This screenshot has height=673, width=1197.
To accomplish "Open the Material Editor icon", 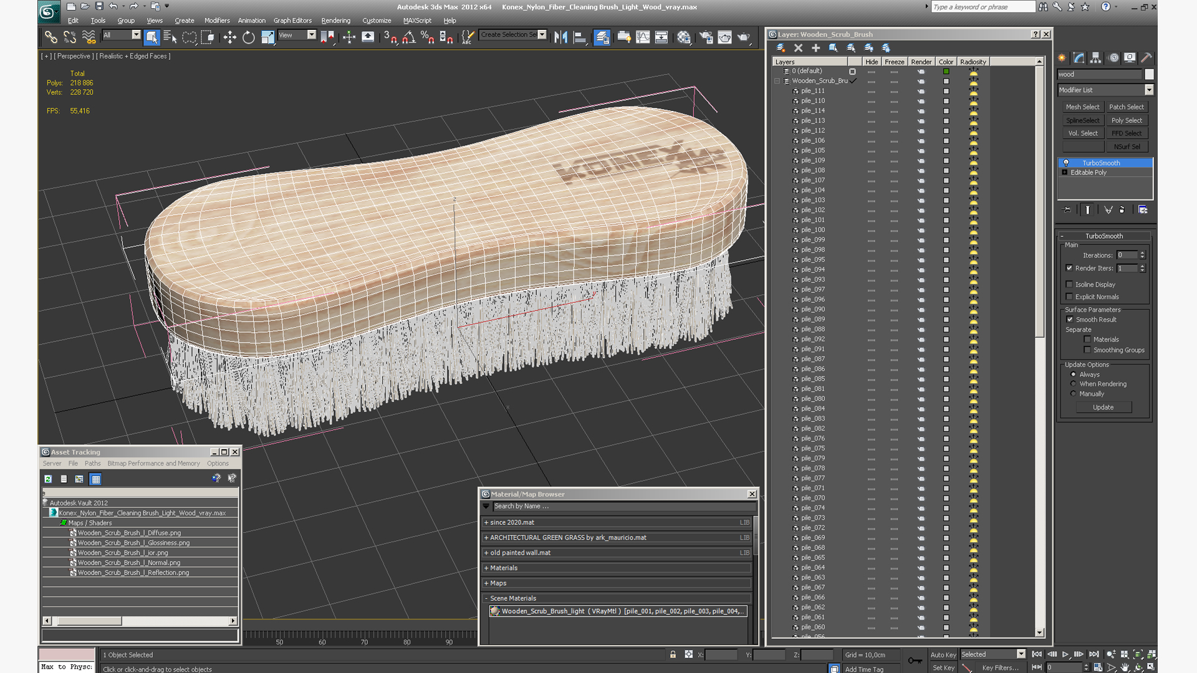I will [683, 37].
